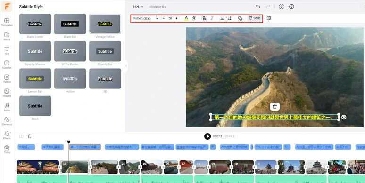The height and width of the screenshot is (183, 365).
Task: Select scene 05 clip in timeline
Action: click(151, 167)
